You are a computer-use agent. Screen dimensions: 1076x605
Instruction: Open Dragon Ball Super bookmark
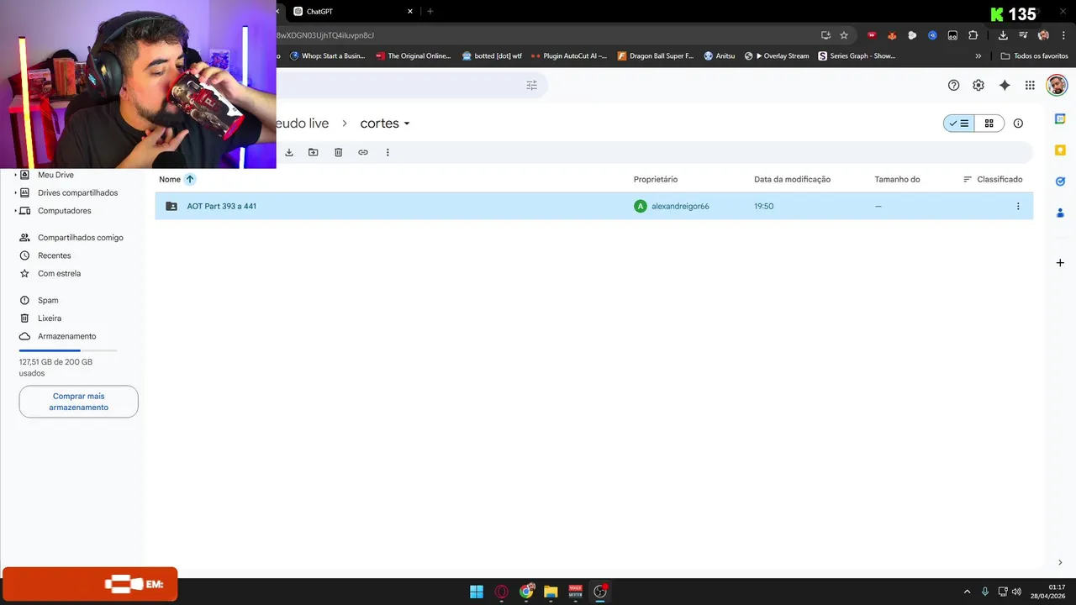click(x=656, y=56)
